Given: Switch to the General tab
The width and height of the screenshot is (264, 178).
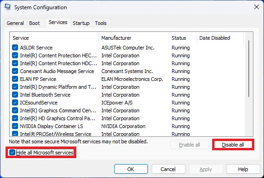Looking at the screenshot, I should [15, 23].
